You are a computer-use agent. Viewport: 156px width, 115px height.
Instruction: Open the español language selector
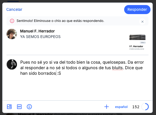click(x=121, y=107)
